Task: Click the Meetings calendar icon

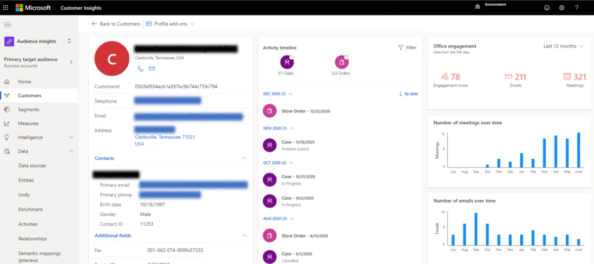Action: pos(567,77)
